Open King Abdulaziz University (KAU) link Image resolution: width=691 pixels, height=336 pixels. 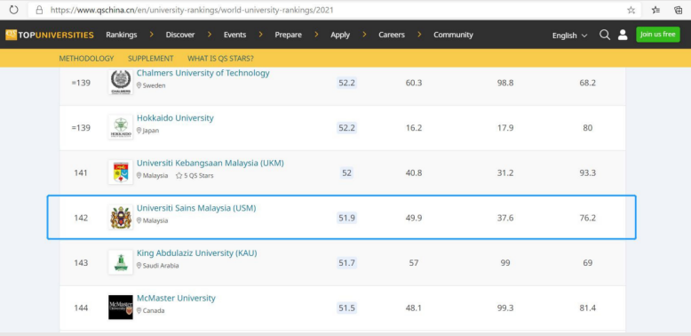coord(196,253)
